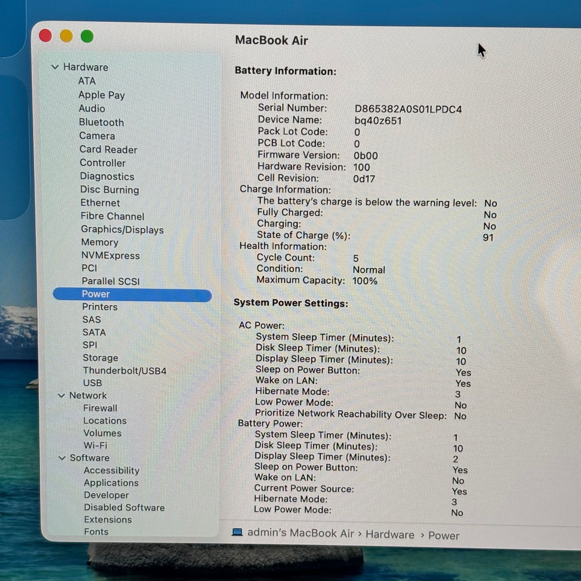Click the MacBook icon in the breadcrumb bar
581x581 pixels.
tap(238, 533)
